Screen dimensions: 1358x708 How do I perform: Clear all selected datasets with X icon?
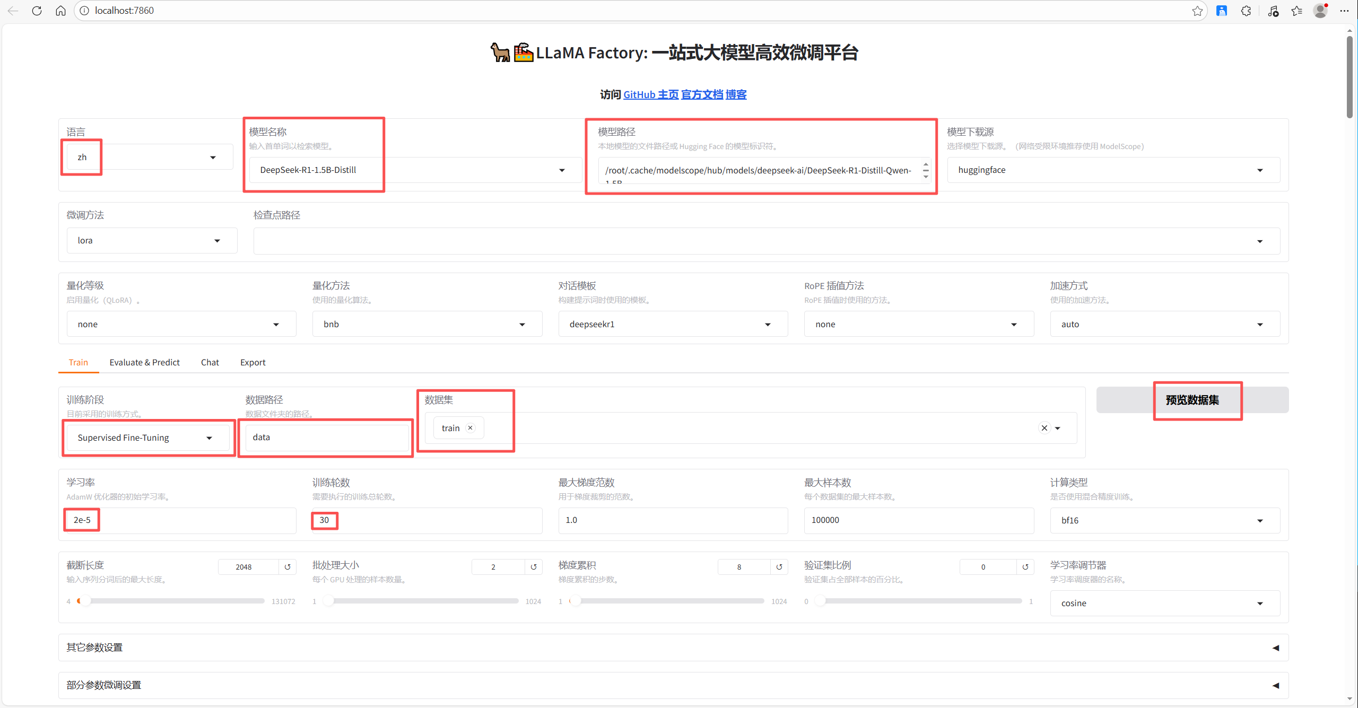coord(1044,428)
